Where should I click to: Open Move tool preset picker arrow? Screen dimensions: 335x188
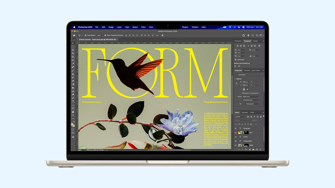(82, 35)
